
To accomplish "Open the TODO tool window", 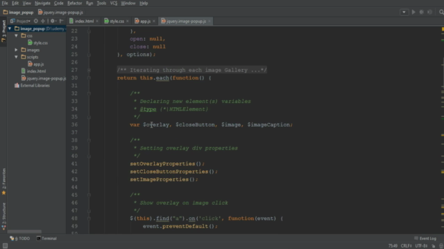I will click(20, 239).
